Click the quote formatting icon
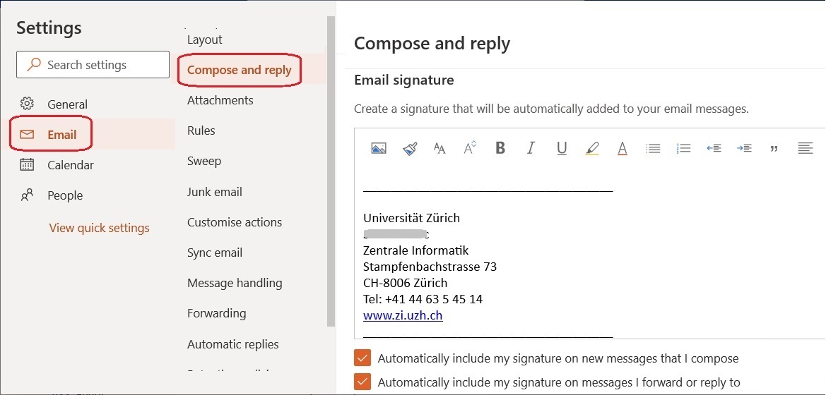826x395 pixels. tap(774, 148)
